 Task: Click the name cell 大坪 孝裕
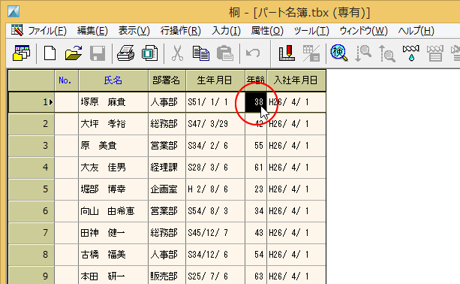(x=113, y=124)
